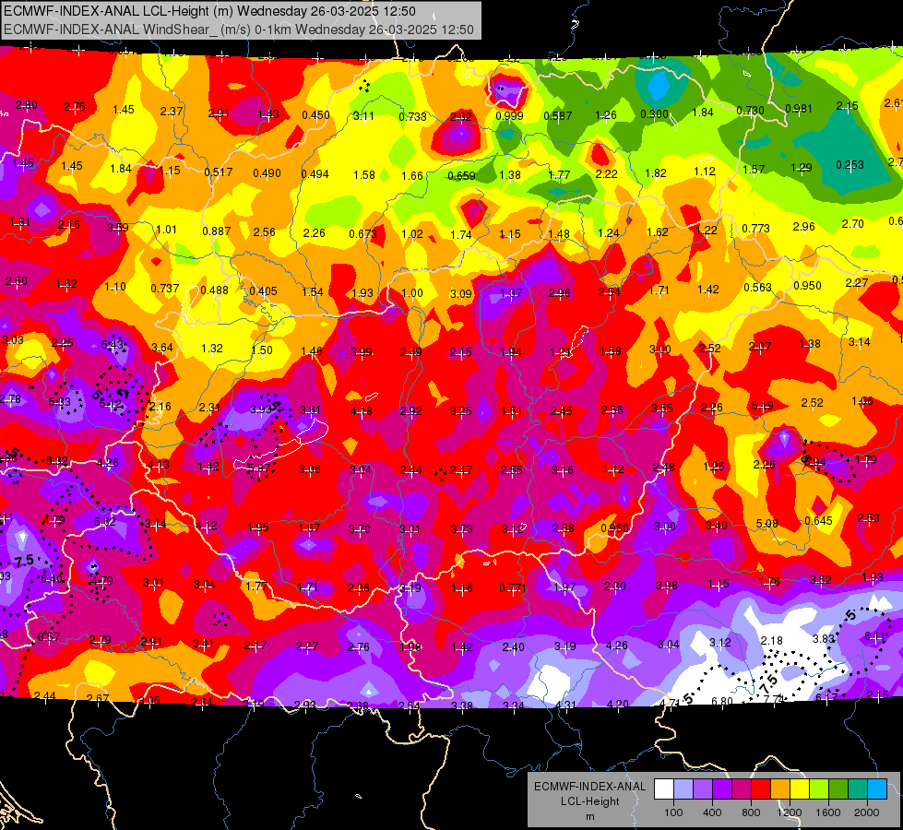Click the wind shear value 0.887

pyautogui.click(x=216, y=231)
